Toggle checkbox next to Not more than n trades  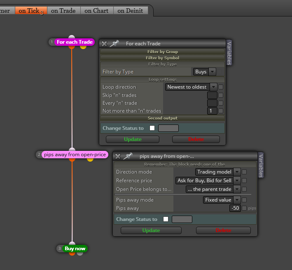pos(221,111)
